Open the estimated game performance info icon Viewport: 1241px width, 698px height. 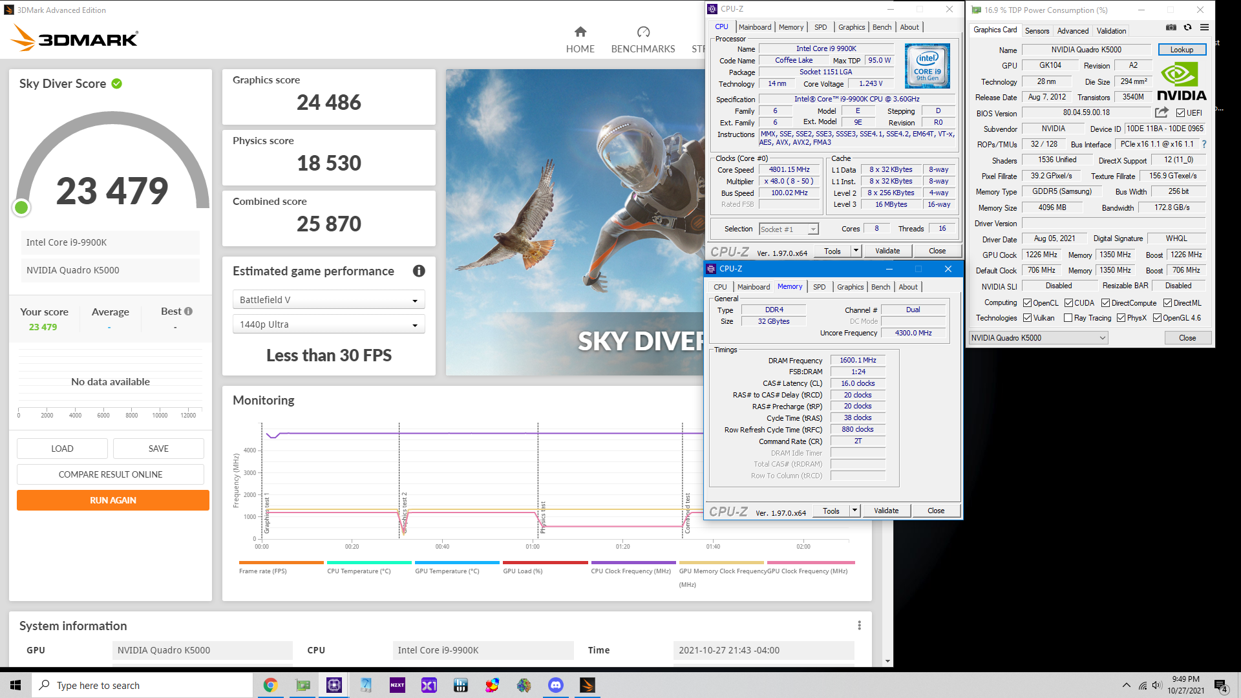point(419,271)
